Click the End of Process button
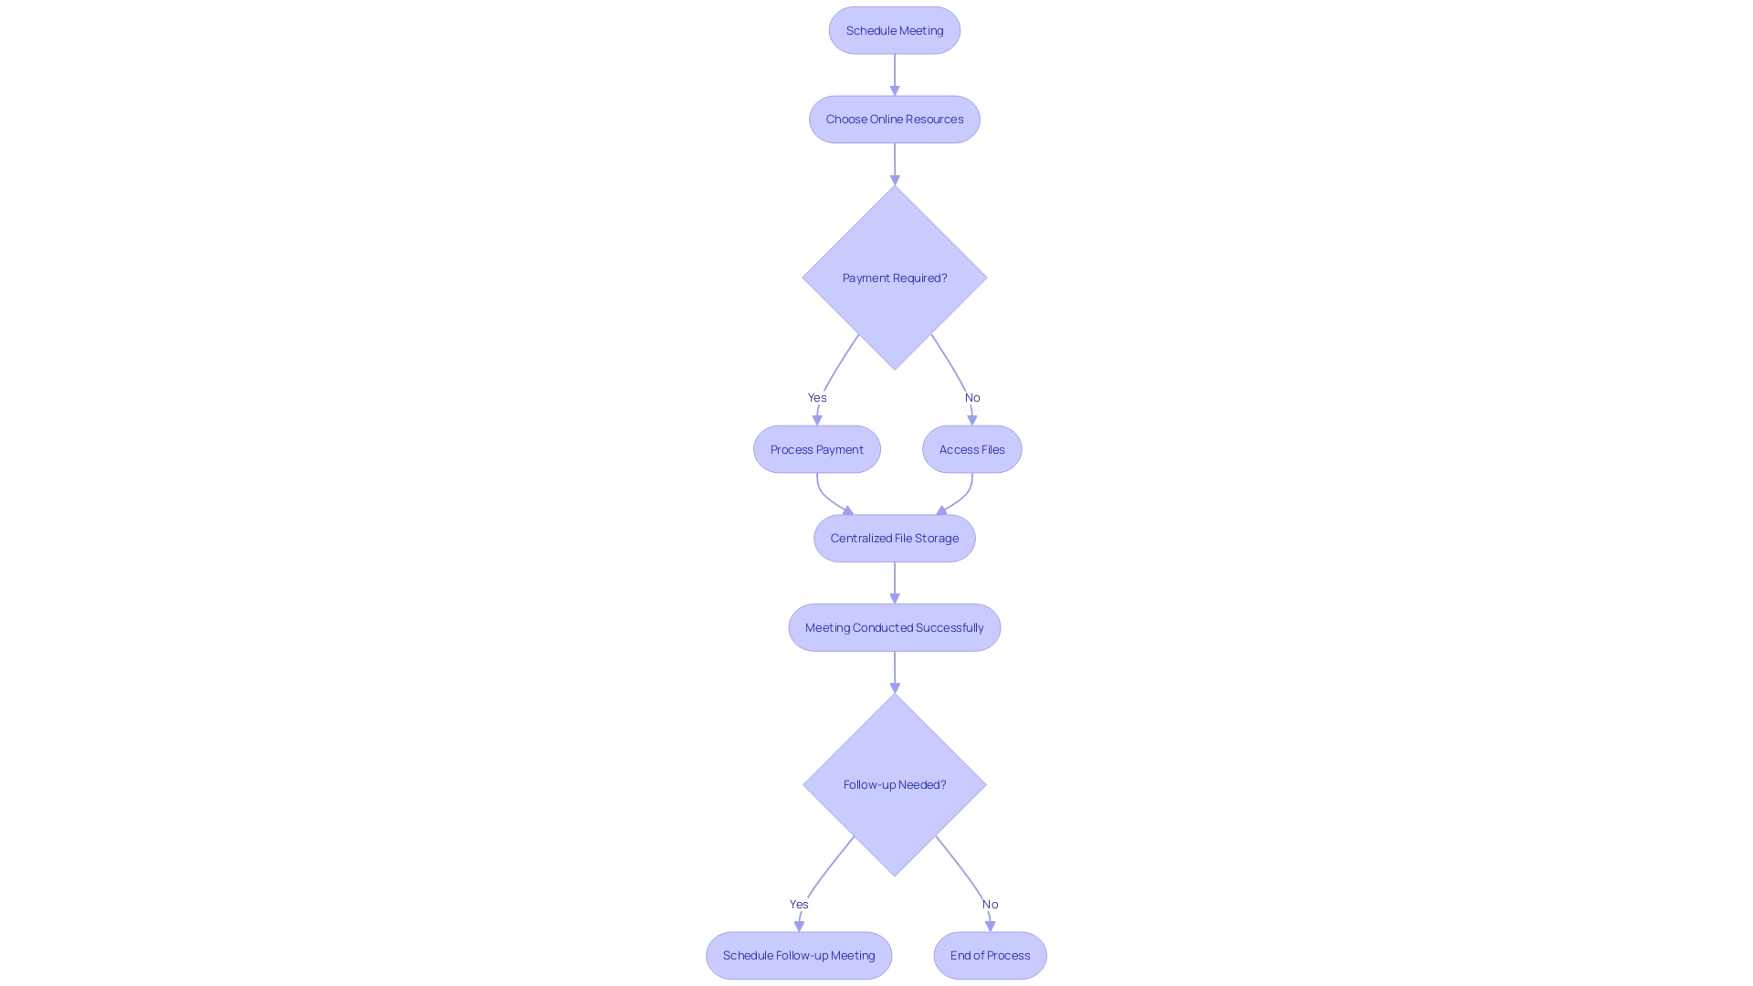 (x=990, y=955)
